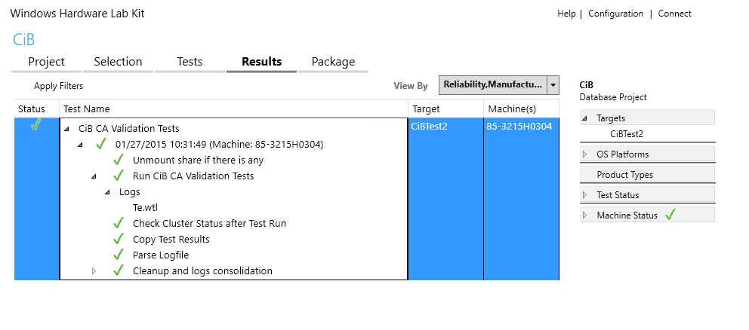Open the View By dropdown arrow

[x=553, y=85]
